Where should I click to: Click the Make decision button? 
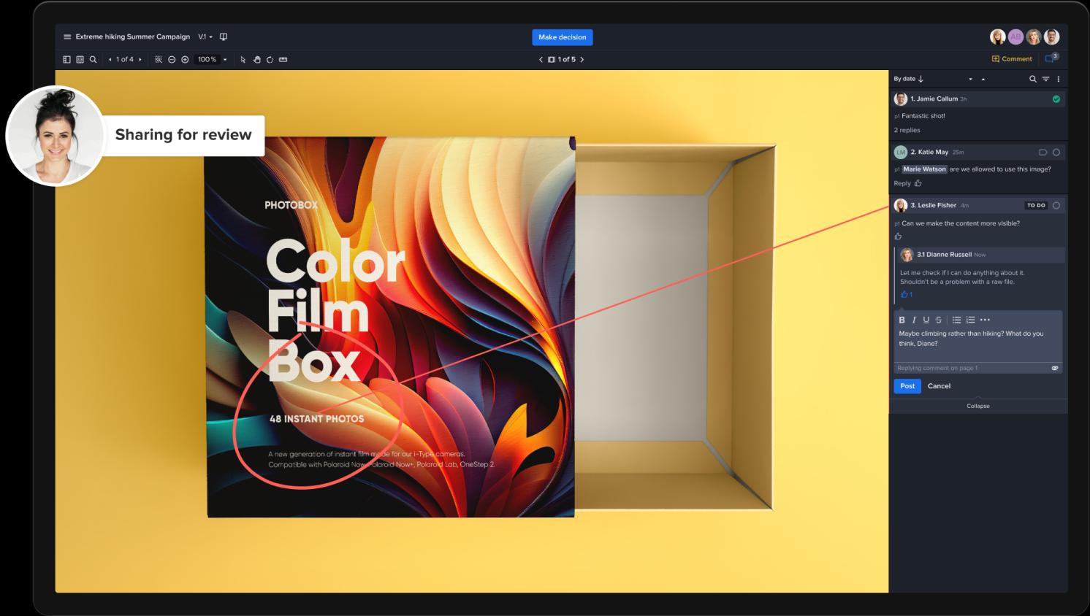(x=562, y=37)
